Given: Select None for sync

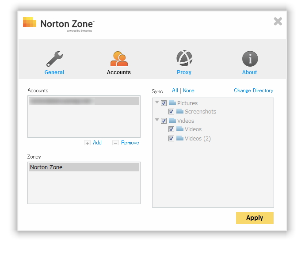Looking at the screenshot, I should 188,91.
